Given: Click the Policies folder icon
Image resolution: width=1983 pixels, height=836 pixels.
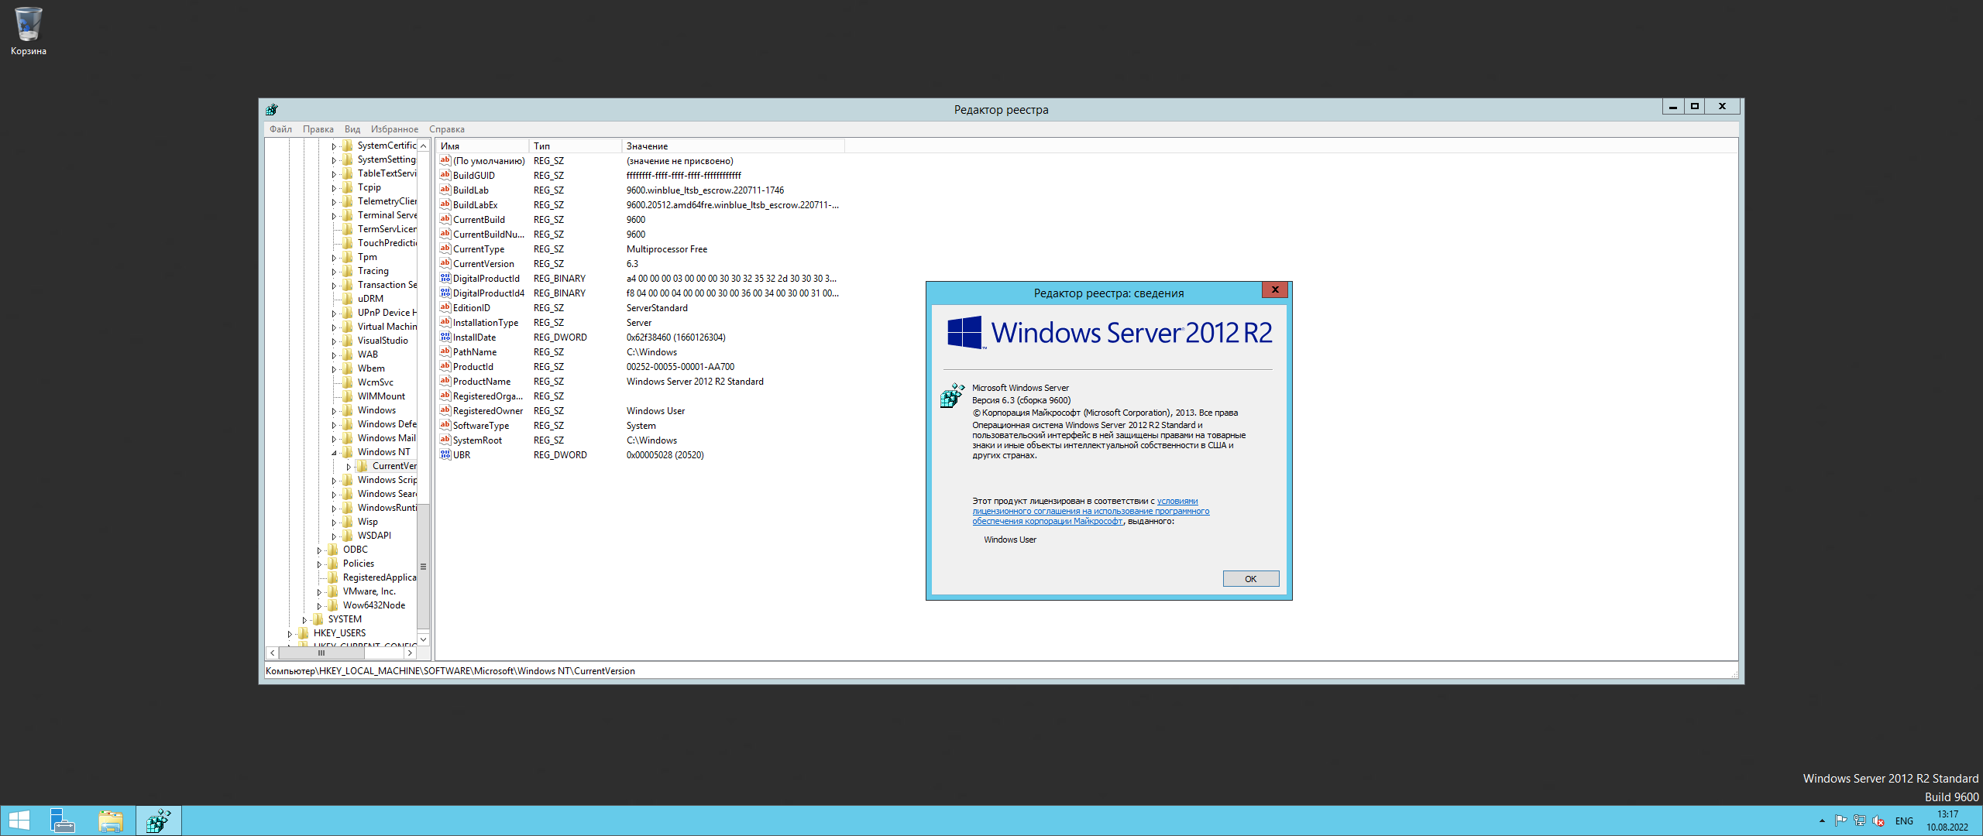Looking at the screenshot, I should [333, 564].
